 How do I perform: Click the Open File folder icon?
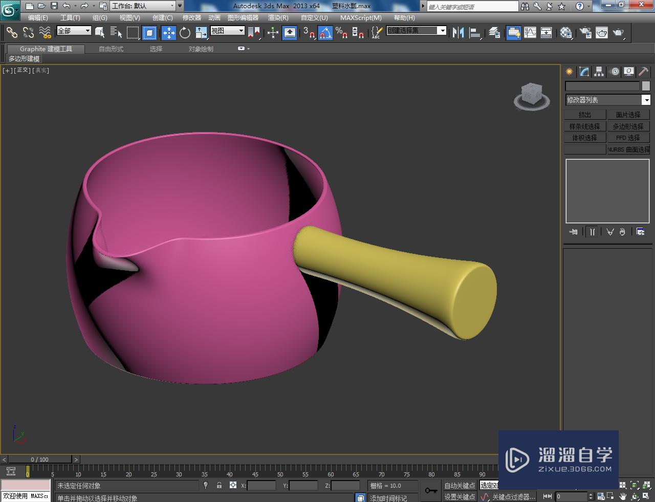tap(41, 6)
